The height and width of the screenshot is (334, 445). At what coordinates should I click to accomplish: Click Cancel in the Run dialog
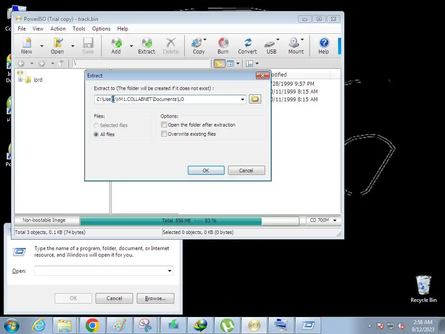[x=114, y=298]
